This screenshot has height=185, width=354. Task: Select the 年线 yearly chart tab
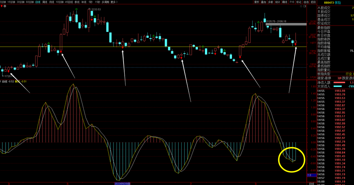(x=84, y=2)
